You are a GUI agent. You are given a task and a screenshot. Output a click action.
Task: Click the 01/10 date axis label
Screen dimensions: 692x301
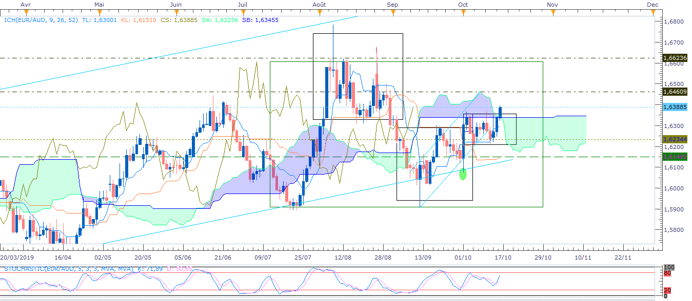[x=463, y=259]
